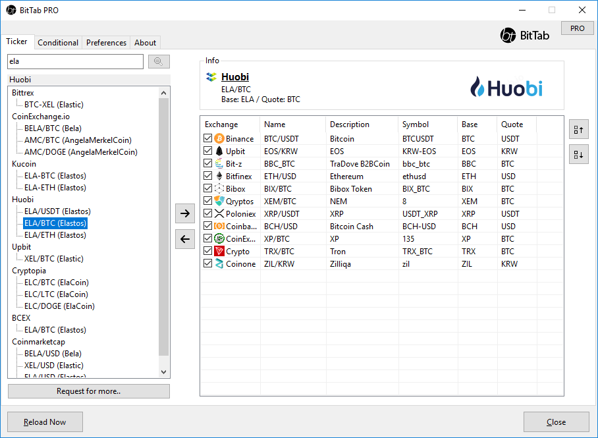The image size is (598, 438).
Task: Uncheck the Bitfinex ETH/USD checkbox
Action: 208,176
